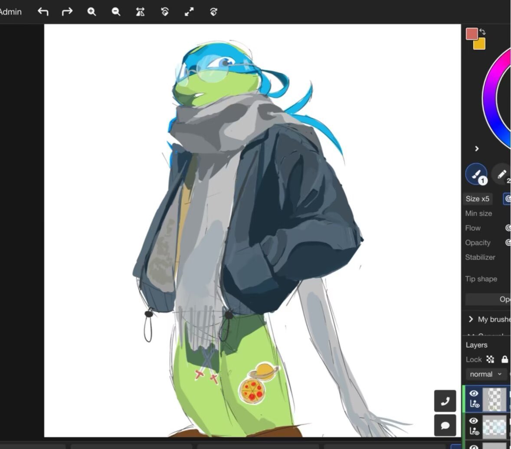Image resolution: width=511 pixels, height=449 pixels.
Task: Fit canvas to screen with the diagonal arrows icon
Action: coord(189,12)
